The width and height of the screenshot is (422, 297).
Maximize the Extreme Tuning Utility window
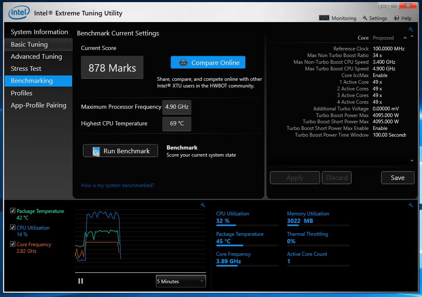[394, 6]
